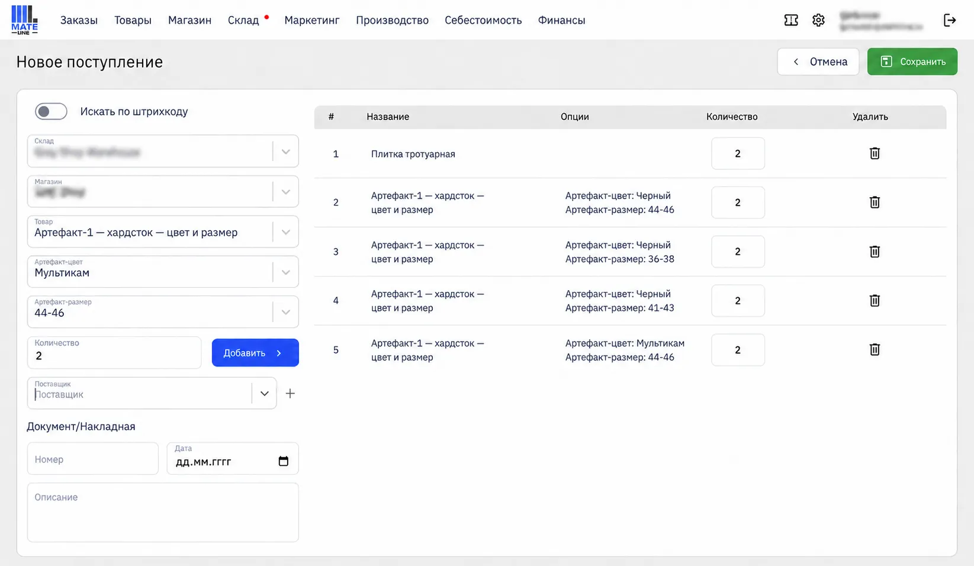The image size is (974, 566).
Task: Open Магазин menu
Action: point(189,20)
